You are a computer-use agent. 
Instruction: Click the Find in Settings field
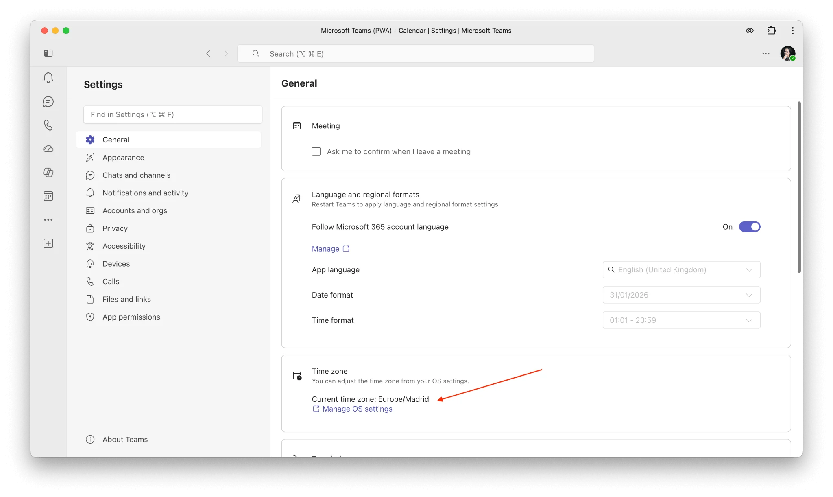tap(173, 114)
